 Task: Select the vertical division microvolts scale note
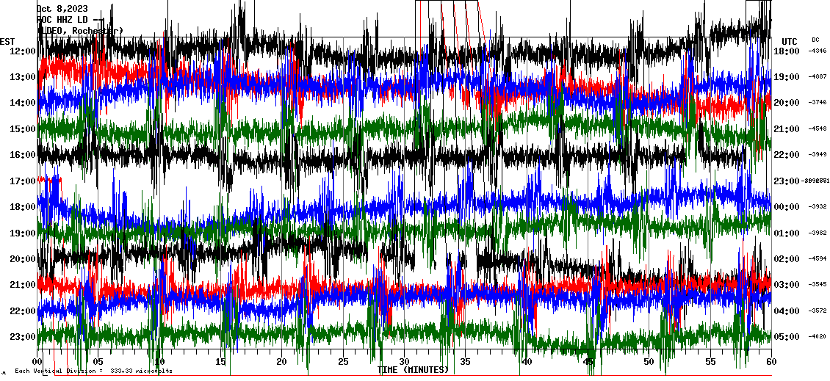tap(93, 371)
